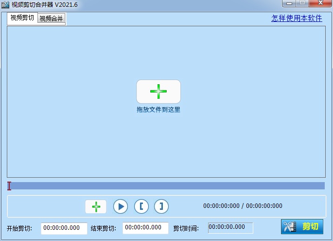Click the 结束剪切 time input field
This screenshot has height=241, width=333.
145,228
